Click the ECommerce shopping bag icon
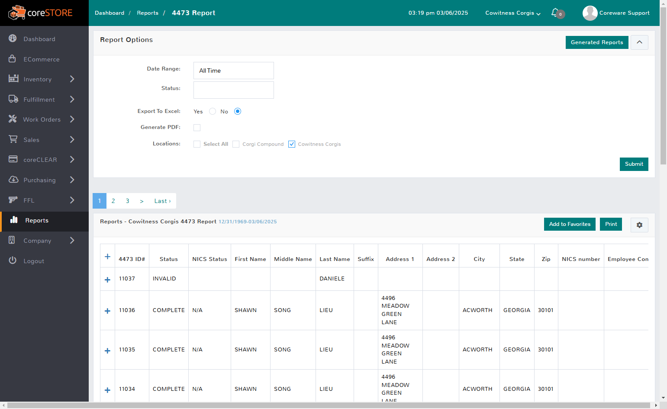Image resolution: width=667 pixels, height=409 pixels. pos(13,59)
